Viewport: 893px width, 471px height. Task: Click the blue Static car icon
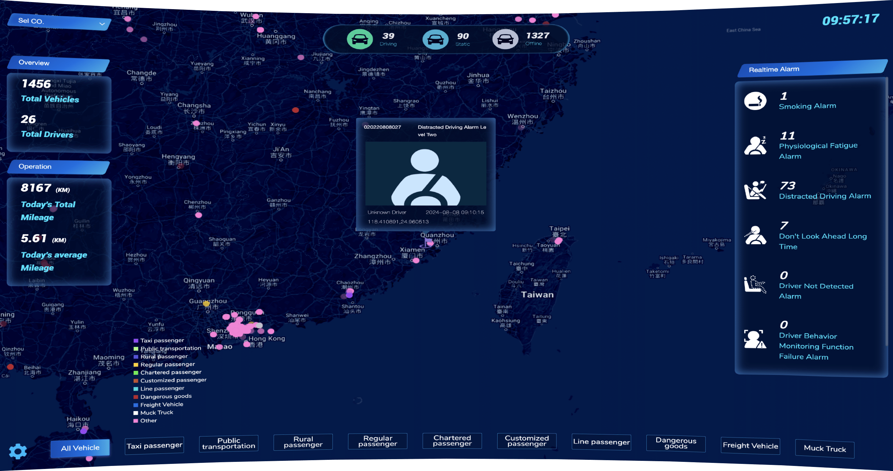435,40
